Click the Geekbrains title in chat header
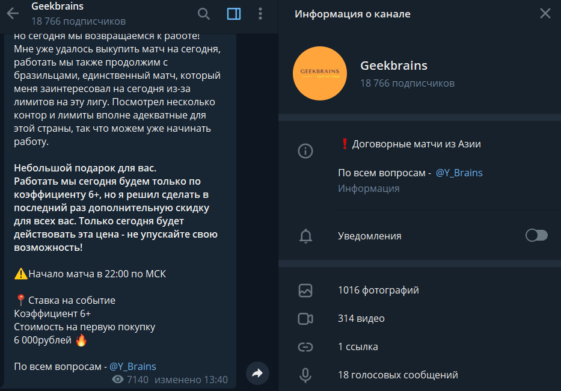The image size is (561, 391). coord(57,6)
